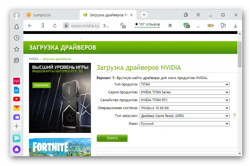Go back to previous page
252x166 pixels.
point(30,26)
